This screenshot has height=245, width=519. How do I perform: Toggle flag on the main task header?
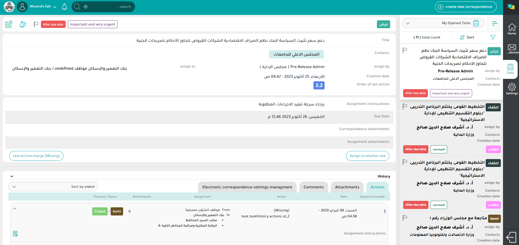(36, 24)
